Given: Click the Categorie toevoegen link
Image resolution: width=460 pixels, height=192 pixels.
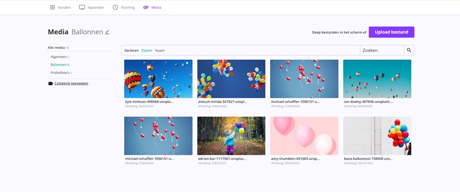Looking at the screenshot, I should pos(71,84).
